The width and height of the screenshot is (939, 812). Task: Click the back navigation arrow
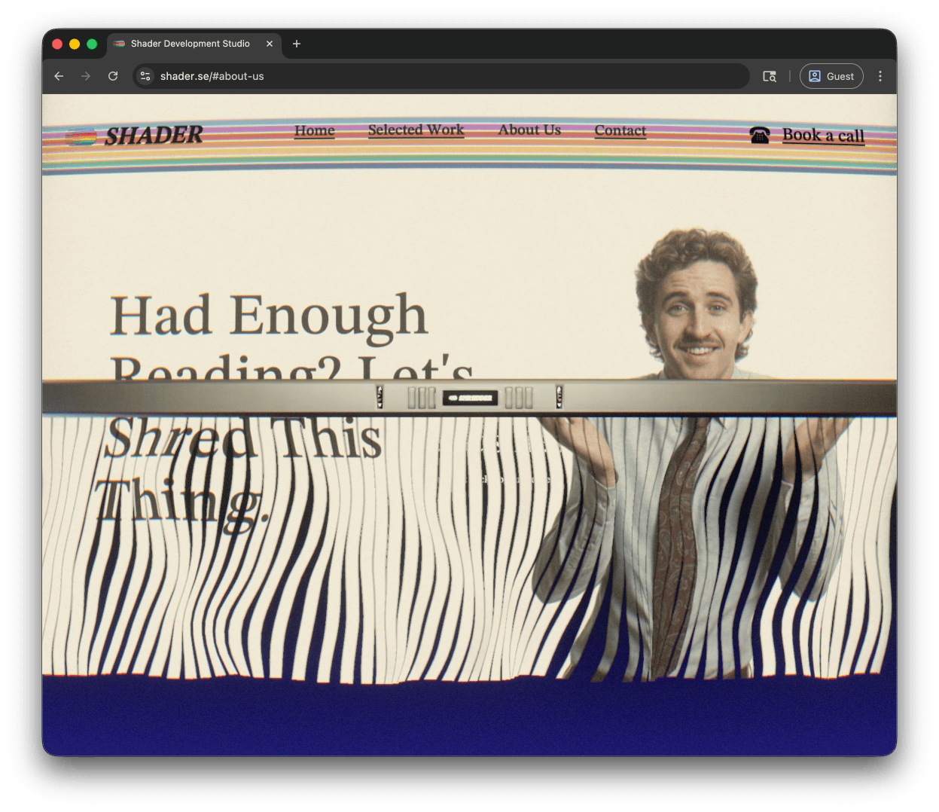click(59, 76)
